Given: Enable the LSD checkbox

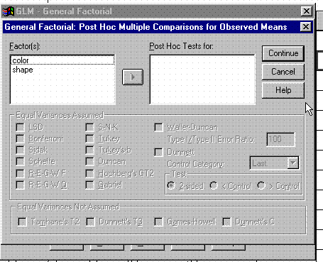Looking at the screenshot, I should [x=21, y=127].
